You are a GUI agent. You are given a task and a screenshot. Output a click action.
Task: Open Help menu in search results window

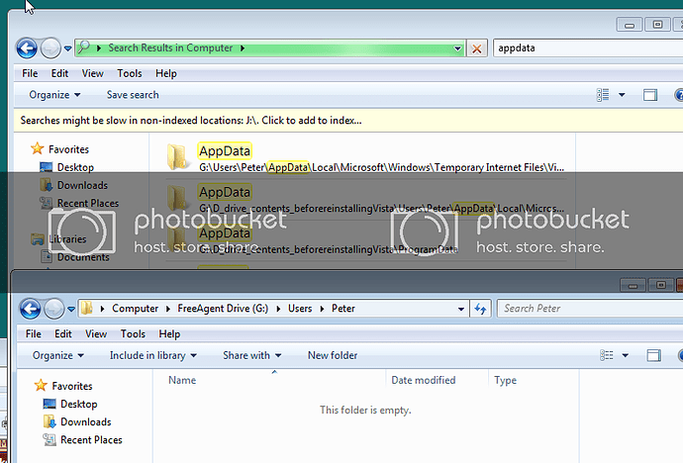166,73
